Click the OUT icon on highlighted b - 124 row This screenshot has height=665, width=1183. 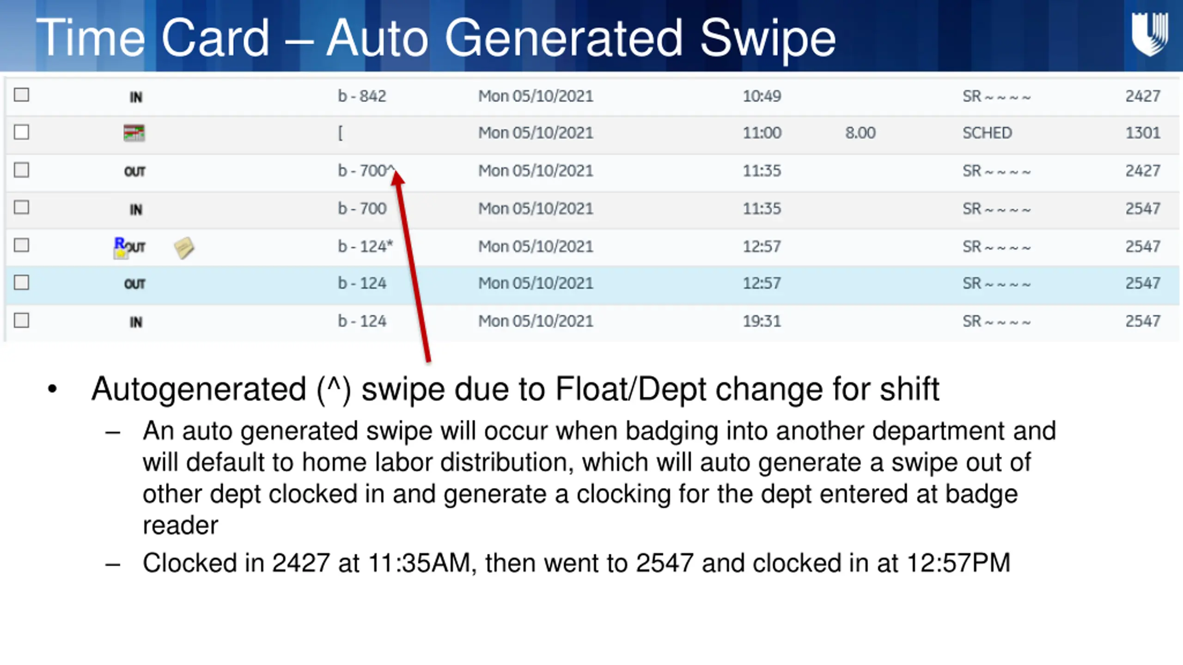[134, 284]
